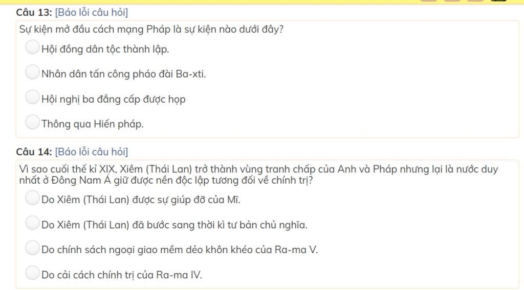Image resolution: width=524 pixels, height=290 pixels.
Task: Mark radio circle for "Hội nghị ba đẳng cấp được họp"
Action: coord(32,97)
